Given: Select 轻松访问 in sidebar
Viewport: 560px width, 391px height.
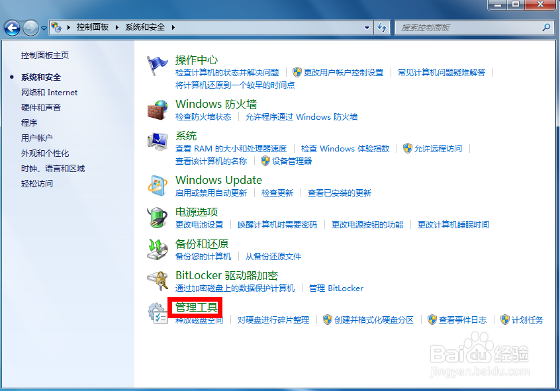Looking at the screenshot, I should click(x=37, y=183).
